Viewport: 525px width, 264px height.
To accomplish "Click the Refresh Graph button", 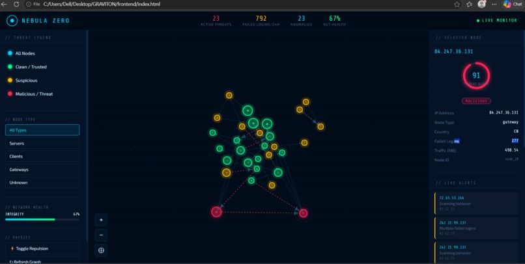I will 42,261.
